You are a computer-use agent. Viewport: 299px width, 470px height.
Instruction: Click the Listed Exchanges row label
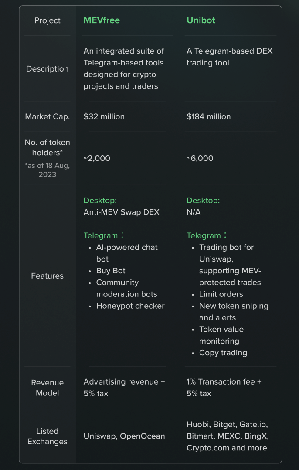point(48,436)
